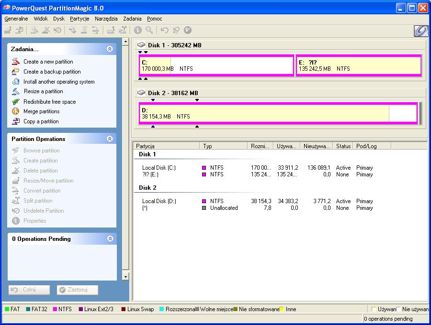Click the Properties info toolbar icon
431x325 pixels.
click(138, 30)
